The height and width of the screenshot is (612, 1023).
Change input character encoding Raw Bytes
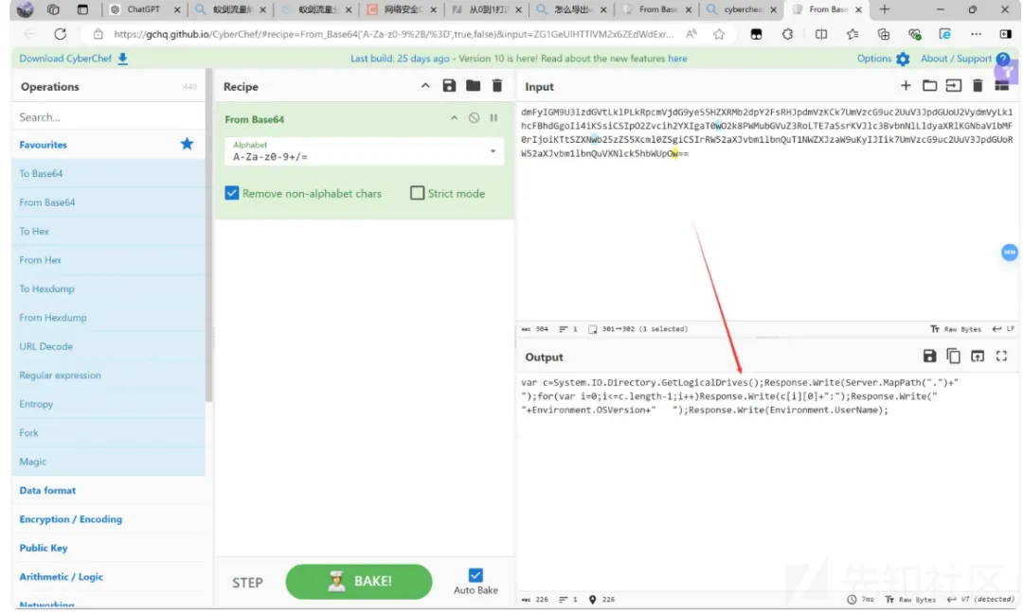[x=955, y=329]
